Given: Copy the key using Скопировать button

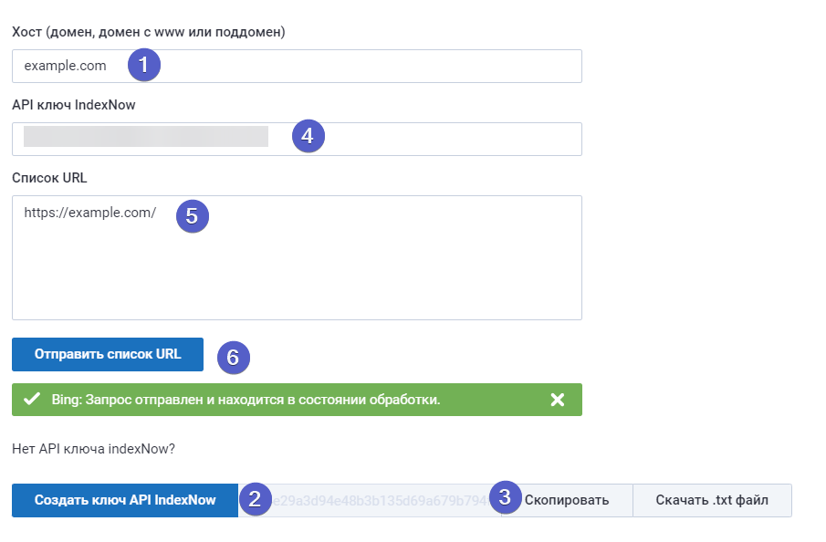Looking at the screenshot, I should pyautogui.click(x=567, y=500).
